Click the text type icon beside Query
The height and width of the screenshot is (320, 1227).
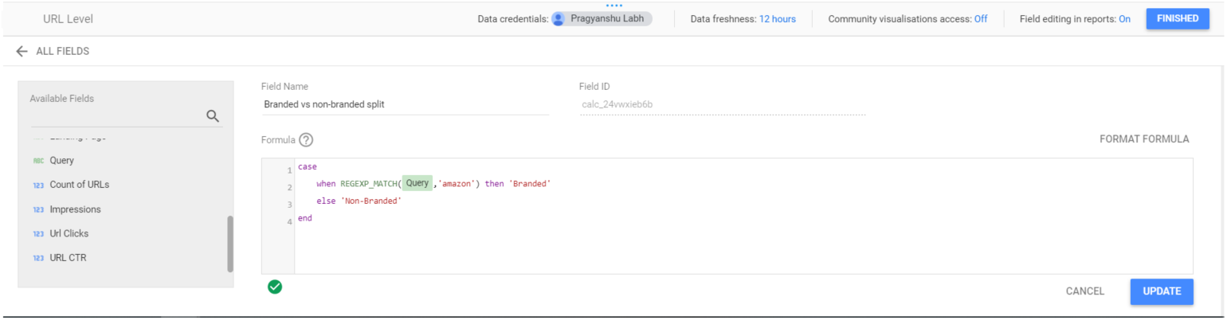click(x=38, y=161)
